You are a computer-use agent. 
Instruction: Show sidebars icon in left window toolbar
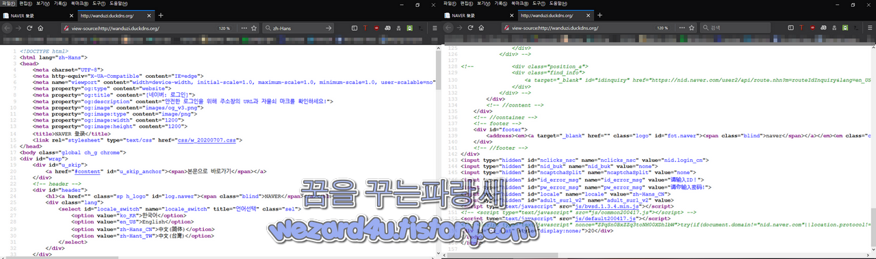click(355, 28)
